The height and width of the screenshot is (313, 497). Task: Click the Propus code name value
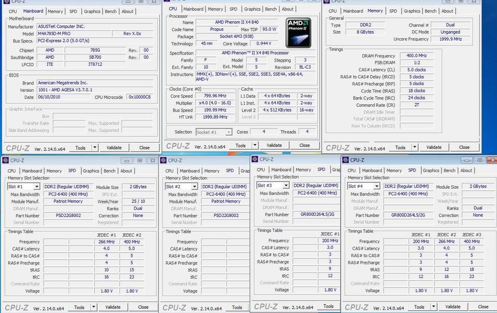[x=217, y=29]
